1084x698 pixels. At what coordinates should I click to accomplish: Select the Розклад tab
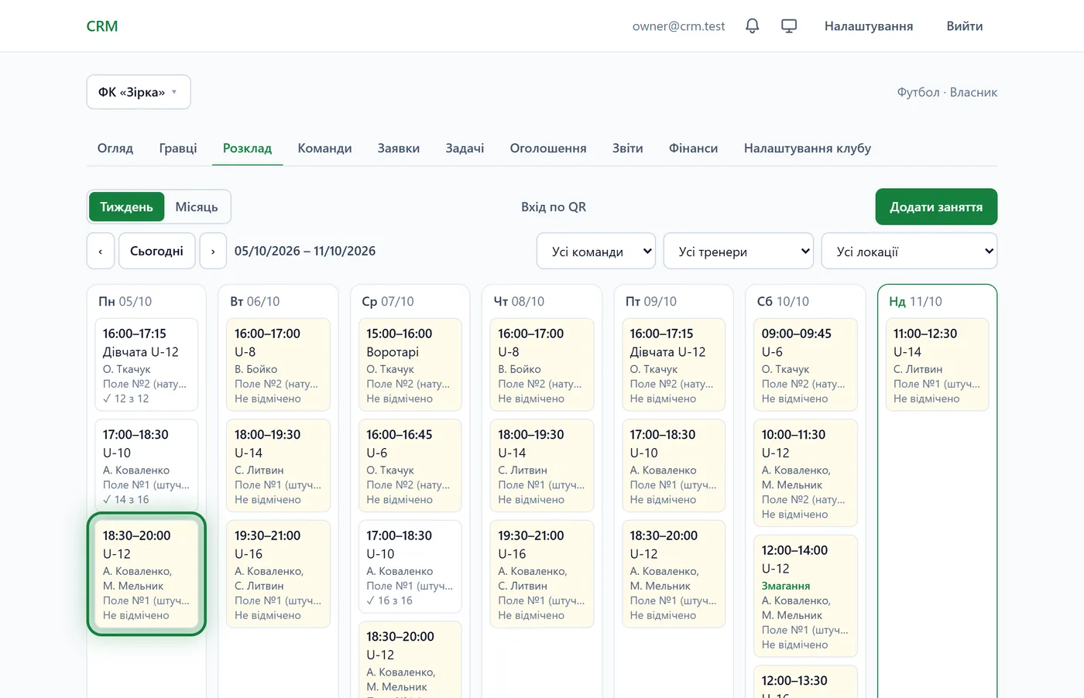click(x=247, y=148)
